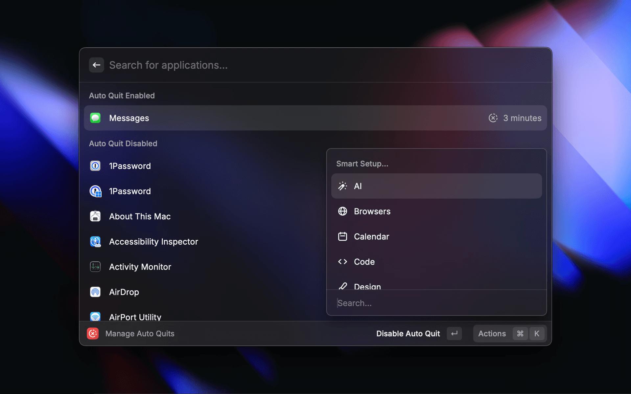Screen dimensions: 631x394
Task: Select Calendar in the Smart Setup menu
Action: click(371, 236)
